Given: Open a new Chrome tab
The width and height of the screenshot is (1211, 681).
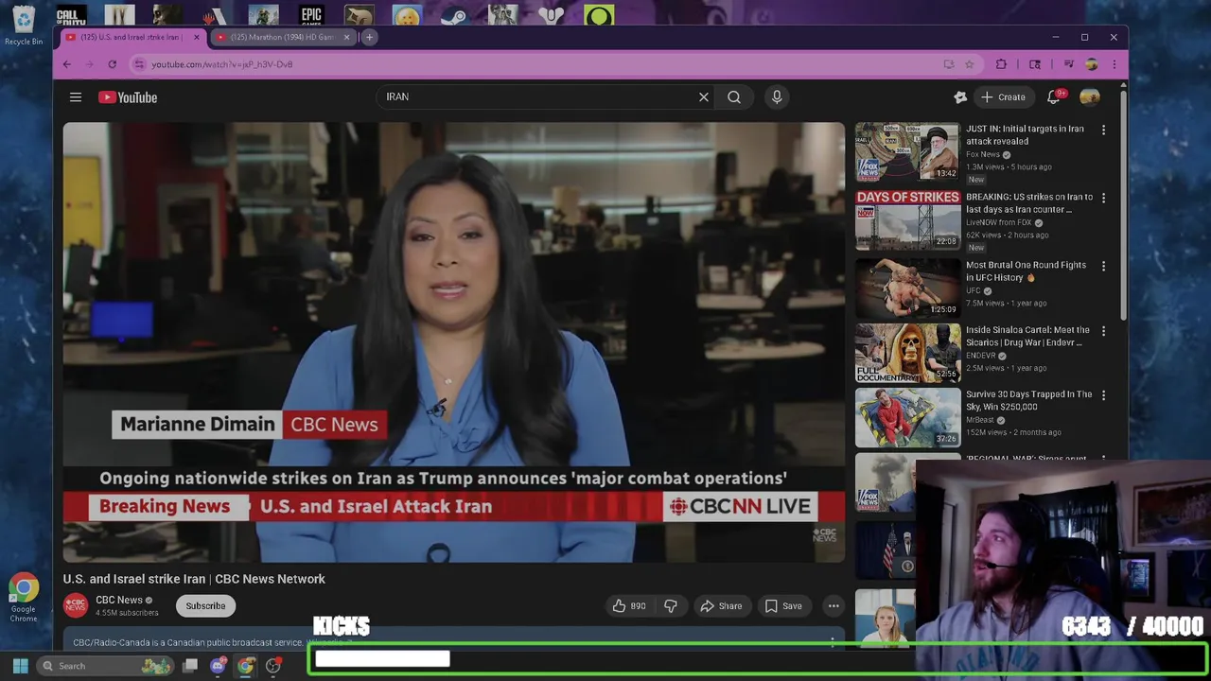Looking at the screenshot, I should (x=369, y=37).
